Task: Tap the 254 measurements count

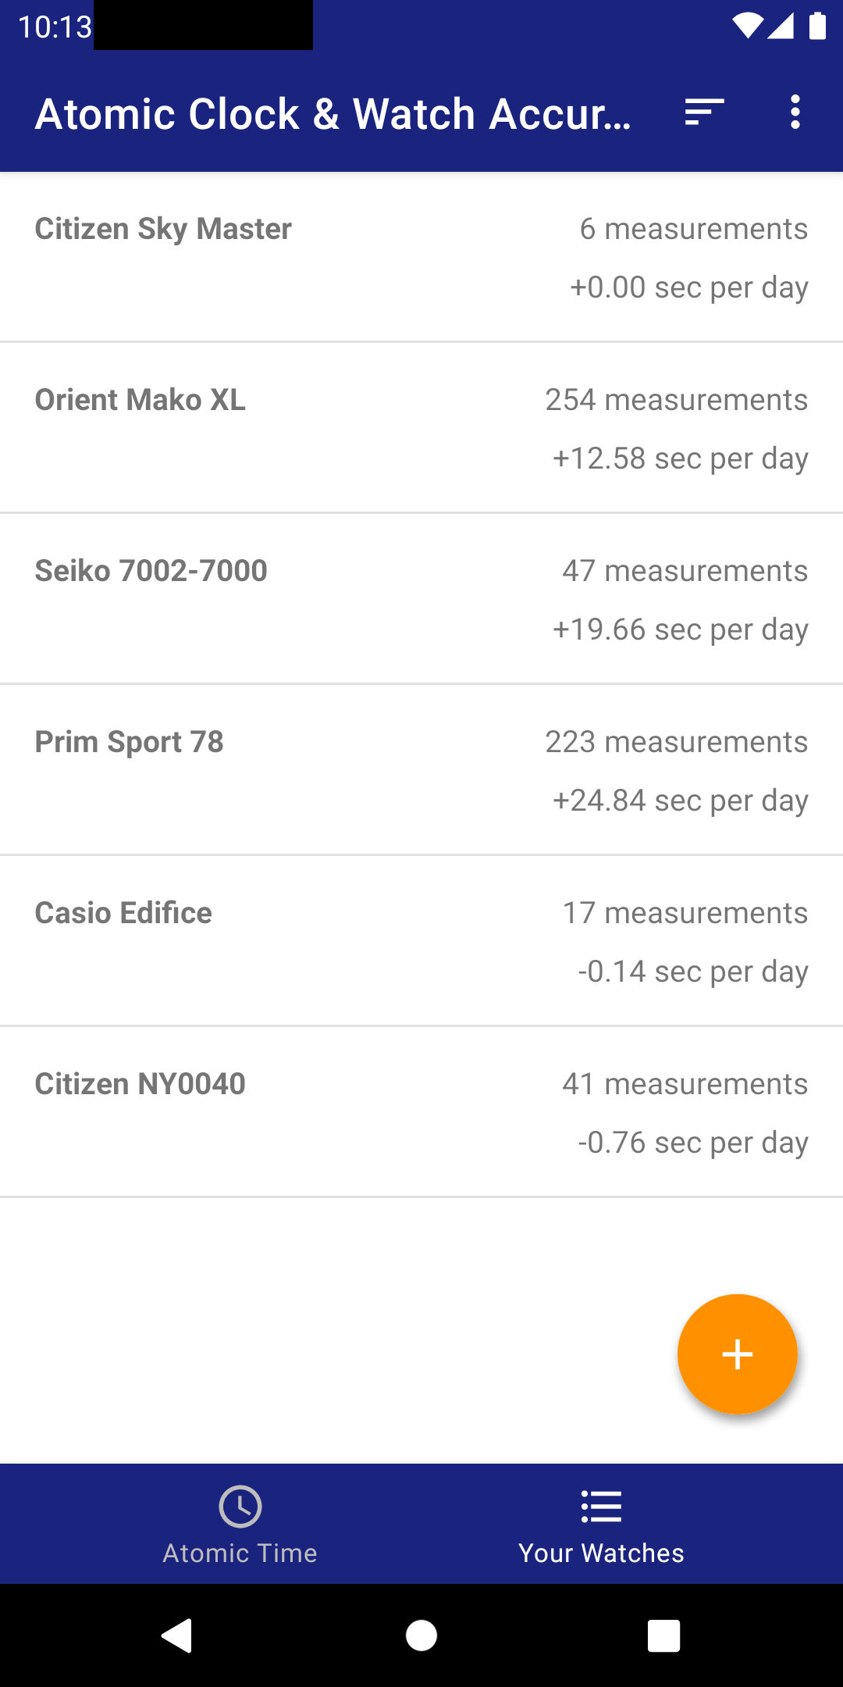Action: [x=676, y=400]
